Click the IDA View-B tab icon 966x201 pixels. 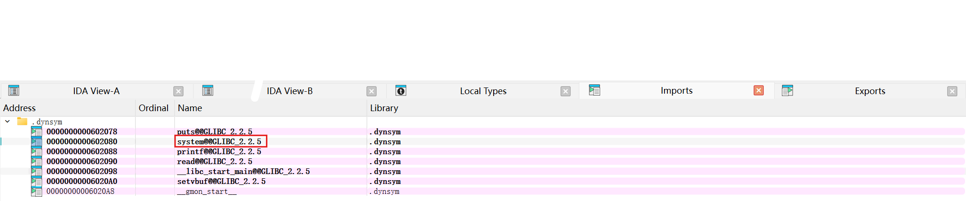pos(208,91)
